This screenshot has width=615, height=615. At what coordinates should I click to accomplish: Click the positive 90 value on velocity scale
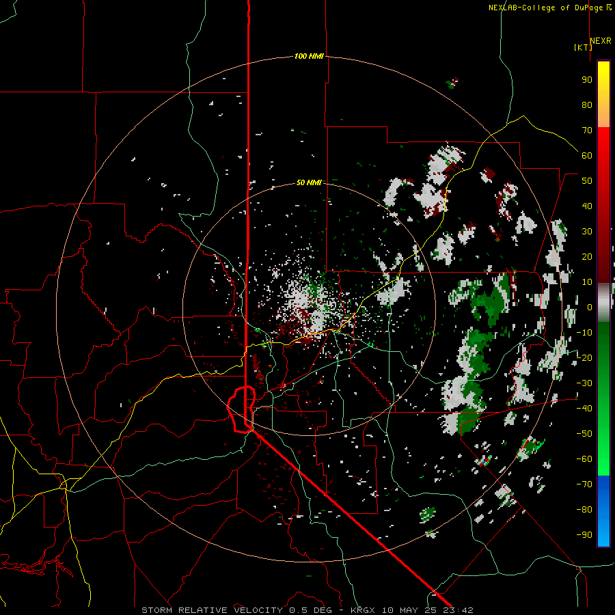tap(587, 80)
